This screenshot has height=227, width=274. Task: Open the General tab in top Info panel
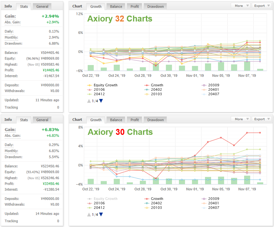tap(42, 7)
